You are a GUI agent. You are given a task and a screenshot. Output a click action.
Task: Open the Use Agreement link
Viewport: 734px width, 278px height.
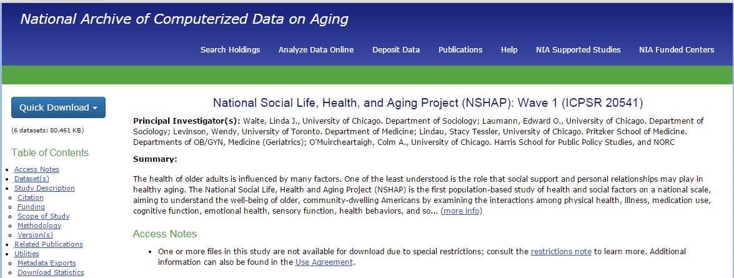pyautogui.click(x=324, y=262)
